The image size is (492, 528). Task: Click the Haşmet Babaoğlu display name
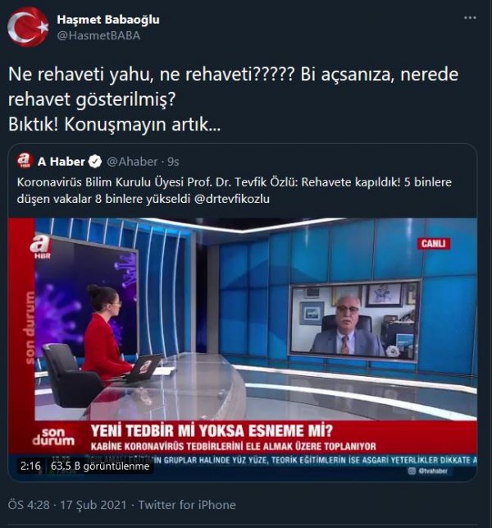click(108, 20)
